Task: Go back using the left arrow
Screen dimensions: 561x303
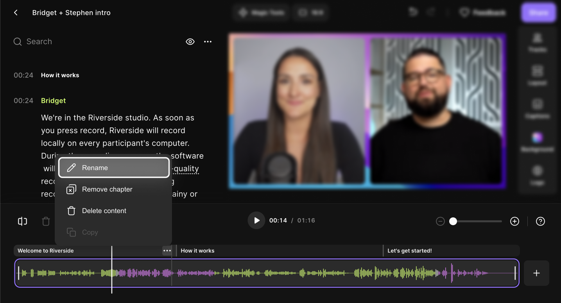Action: (x=16, y=13)
